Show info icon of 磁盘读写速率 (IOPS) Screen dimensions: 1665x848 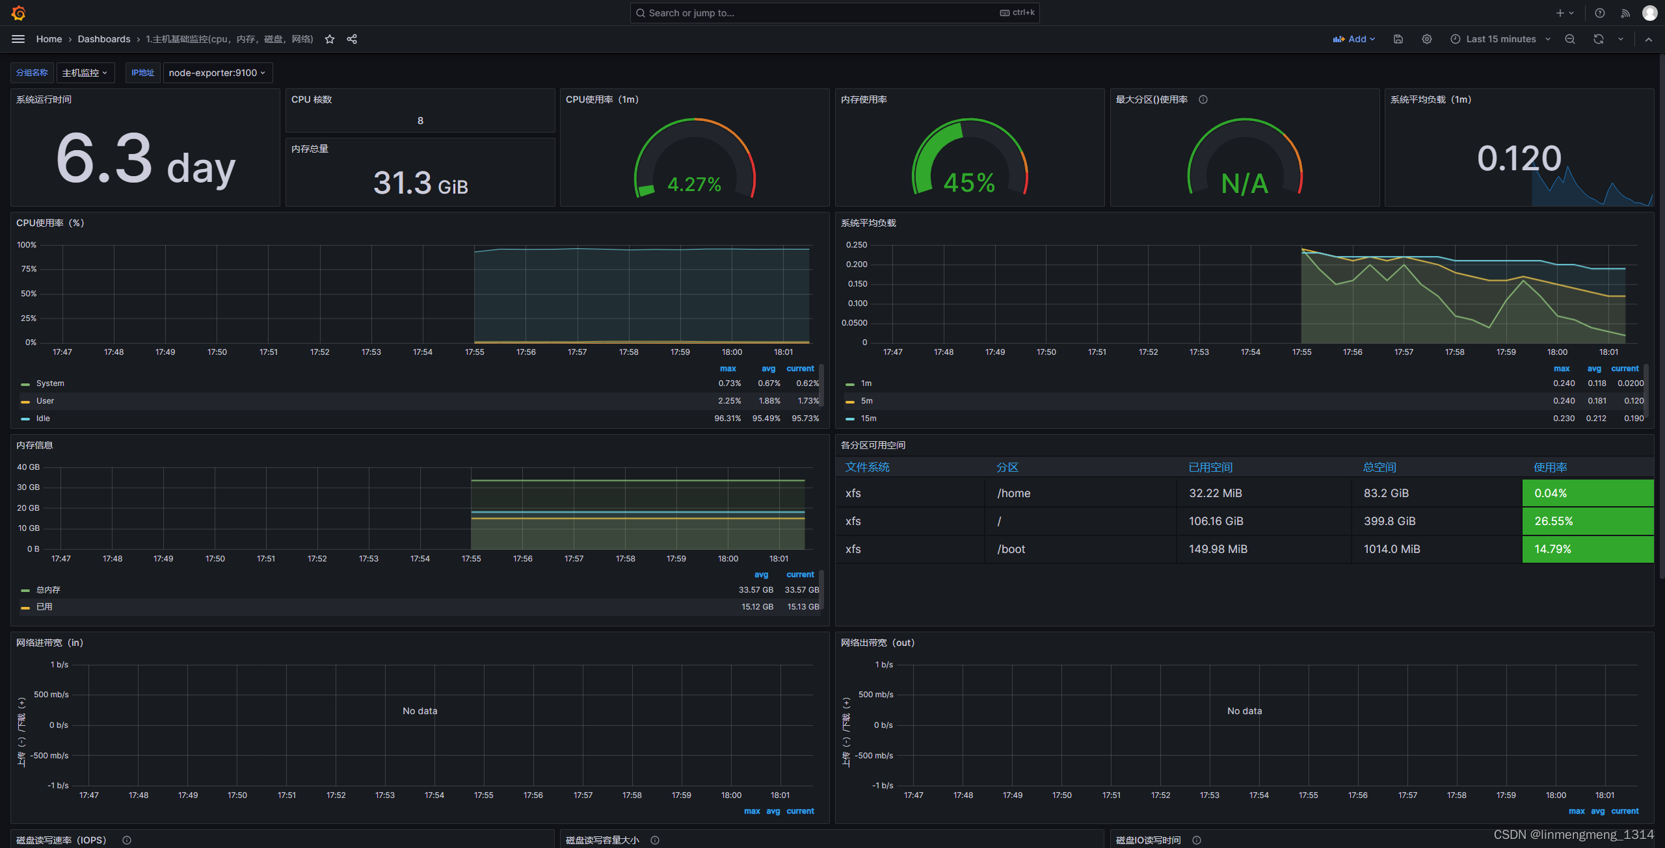[x=127, y=840]
